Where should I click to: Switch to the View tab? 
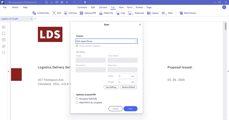pyautogui.click(x=121, y=7)
